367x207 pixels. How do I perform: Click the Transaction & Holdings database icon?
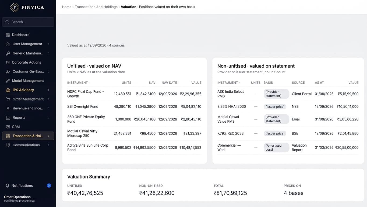pos(8,136)
